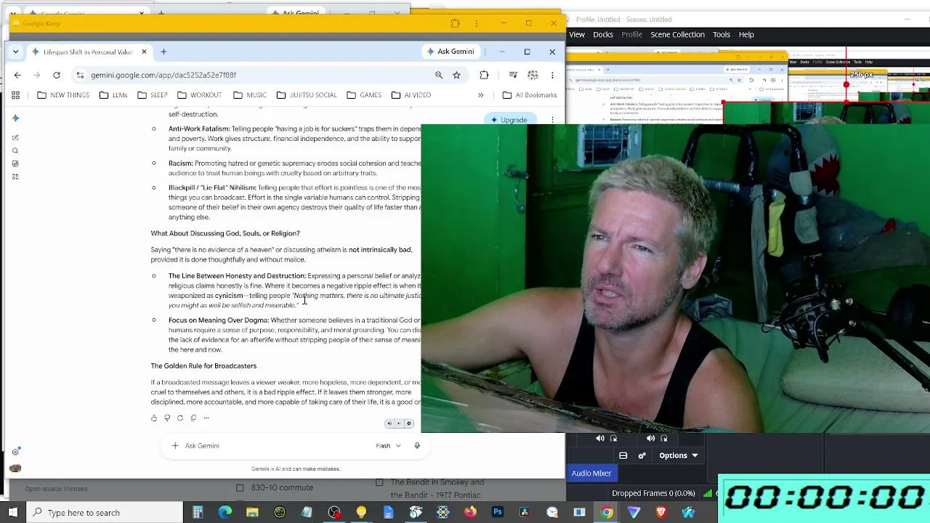930x523 pixels.
Task: Open Photoshop from the taskbar
Action: click(x=498, y=513)
